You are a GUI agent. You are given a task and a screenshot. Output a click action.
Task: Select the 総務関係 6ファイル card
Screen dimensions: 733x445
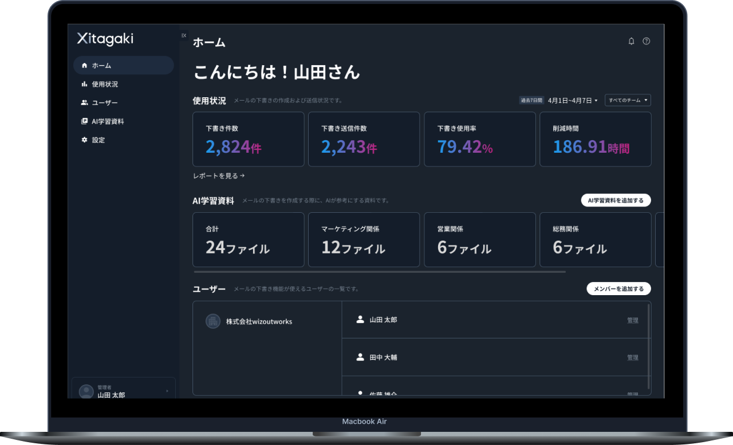pyautogui.click(x=596, y=240)
